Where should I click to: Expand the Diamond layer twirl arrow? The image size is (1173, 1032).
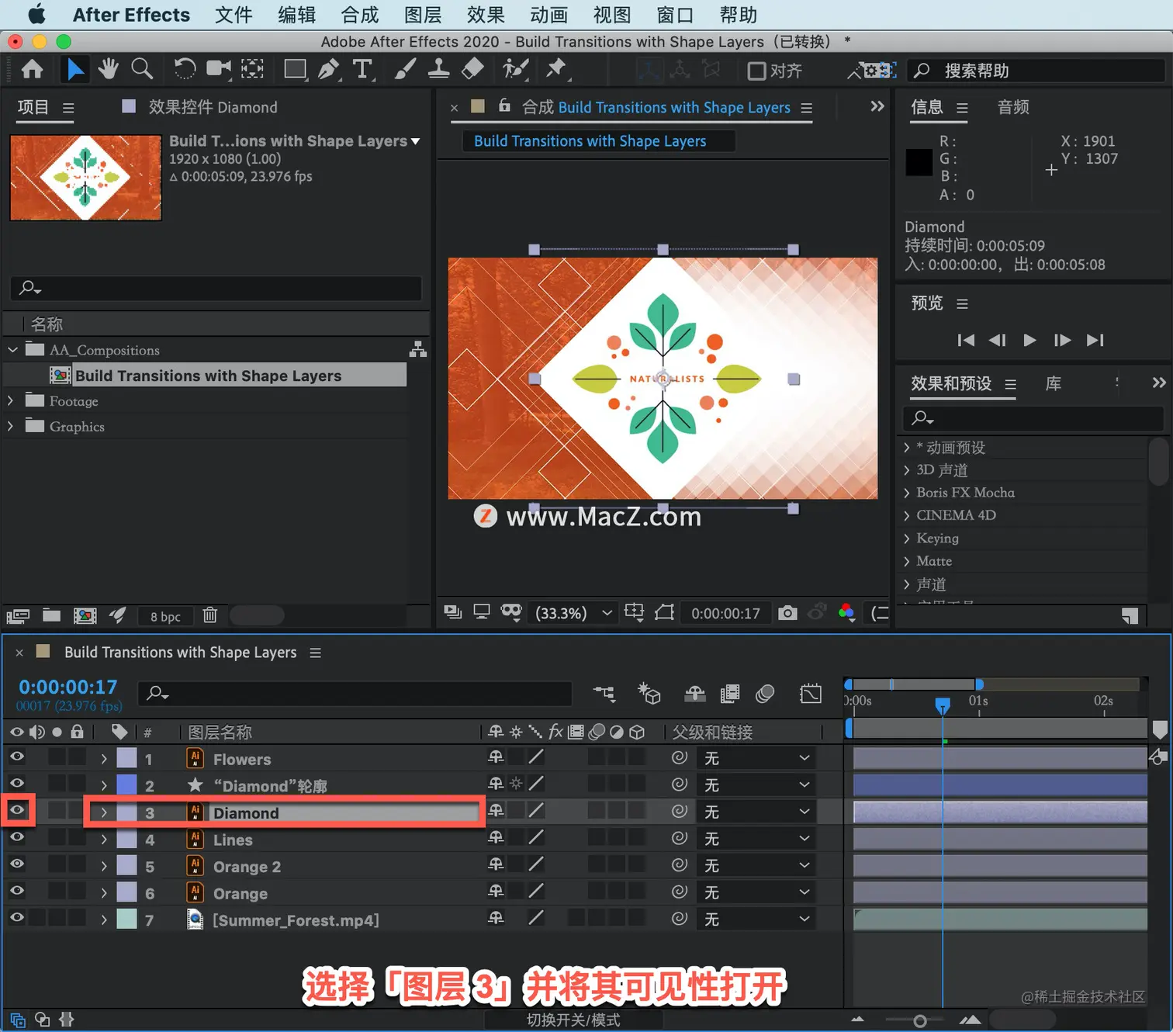(x=104, y=812)
